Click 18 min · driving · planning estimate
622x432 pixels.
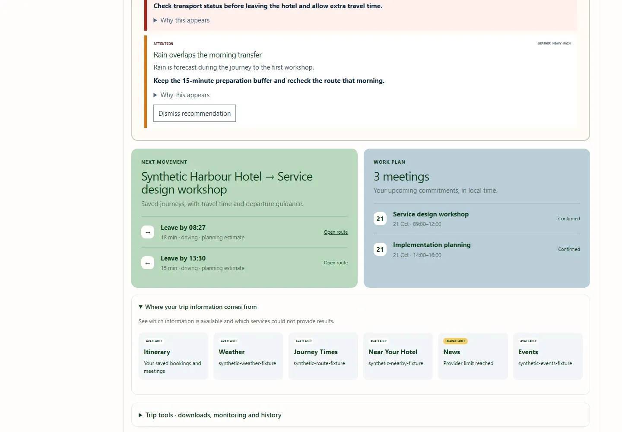pos(203,238)
